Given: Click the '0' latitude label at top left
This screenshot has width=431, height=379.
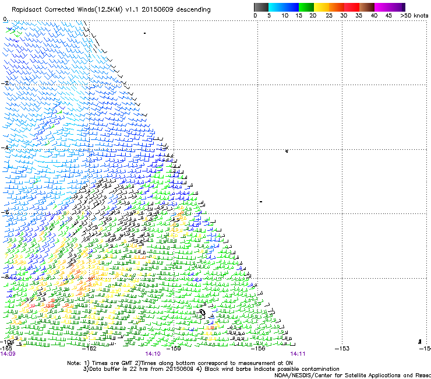Looking at the screenshot, I should [x=5, y=19].
